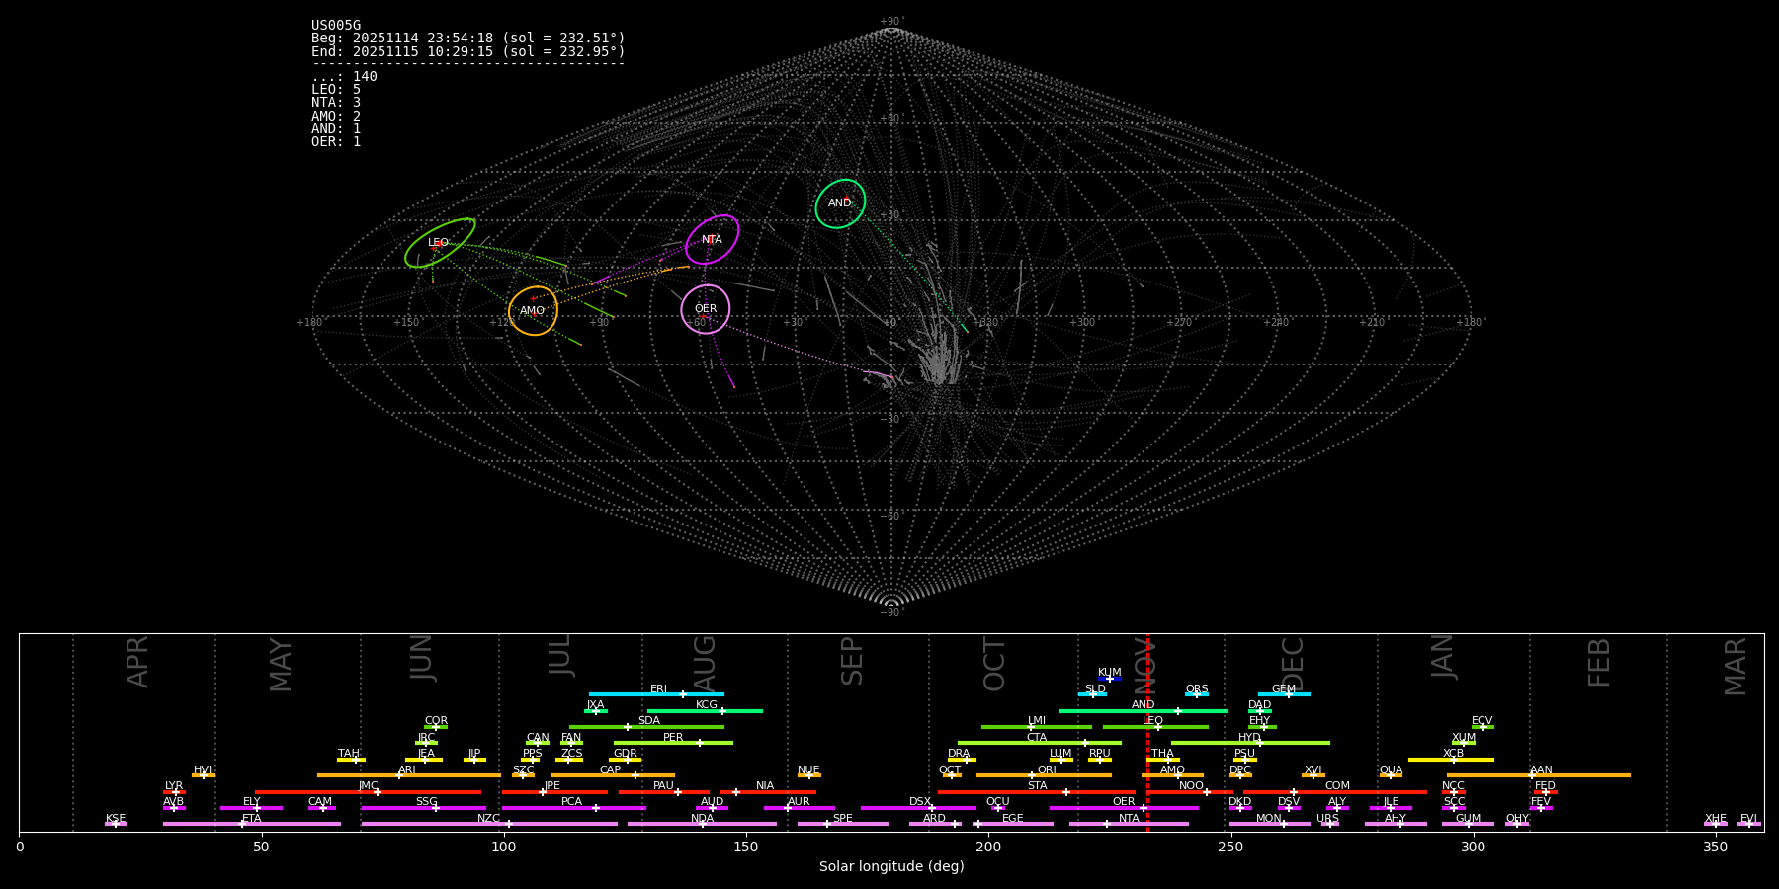1779x889 pixels.
Task: Click the End: 20251115 10:29:15 line
Action: coord(468,51)
